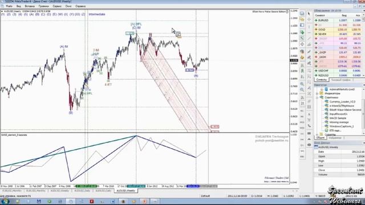Open the Справка menu
365x205 pixels.
click(x=80, y=6)
